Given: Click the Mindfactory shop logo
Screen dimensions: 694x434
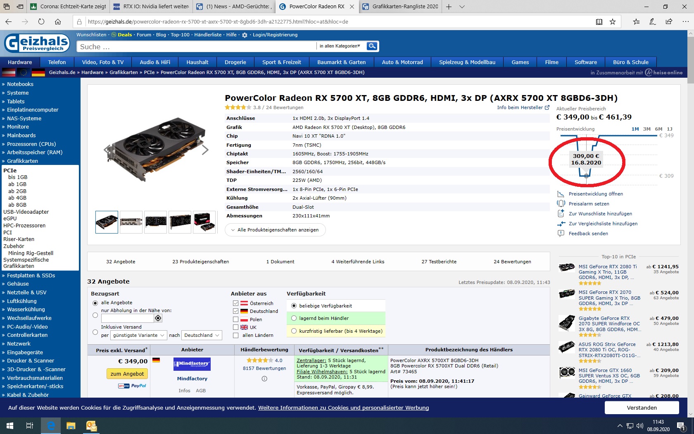Looking at the screenshot, I should (192, 364).
